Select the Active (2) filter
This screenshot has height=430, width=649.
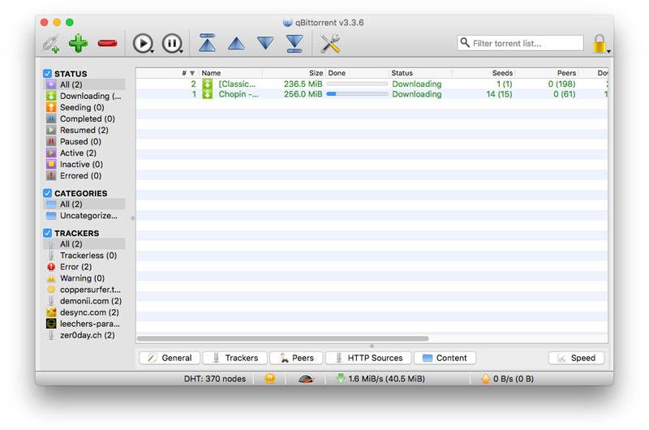84,153
